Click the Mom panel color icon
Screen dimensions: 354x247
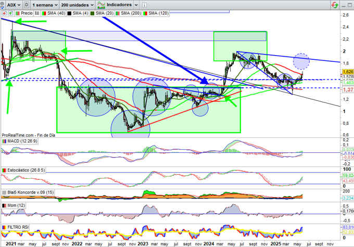coord(4,206)
